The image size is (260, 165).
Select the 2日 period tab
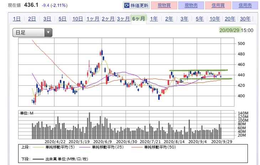32,19
